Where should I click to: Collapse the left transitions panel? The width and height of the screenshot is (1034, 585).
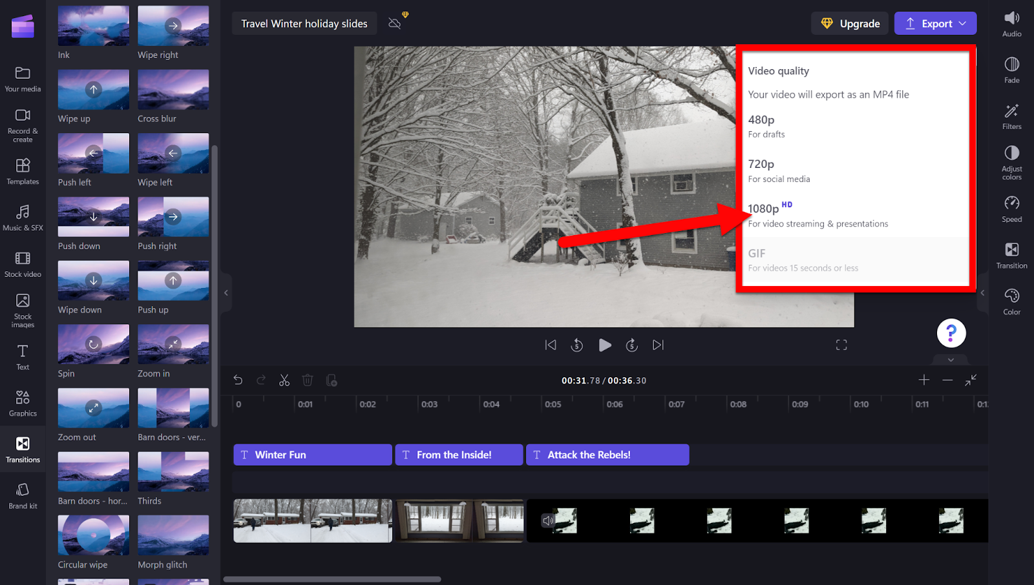point(226,292)
